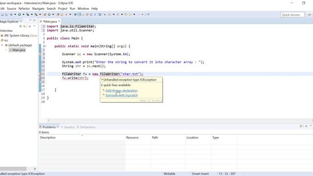Open the Problems view menu arrow
Viewport: 313px width, 176px height.
tap(311, 126)
